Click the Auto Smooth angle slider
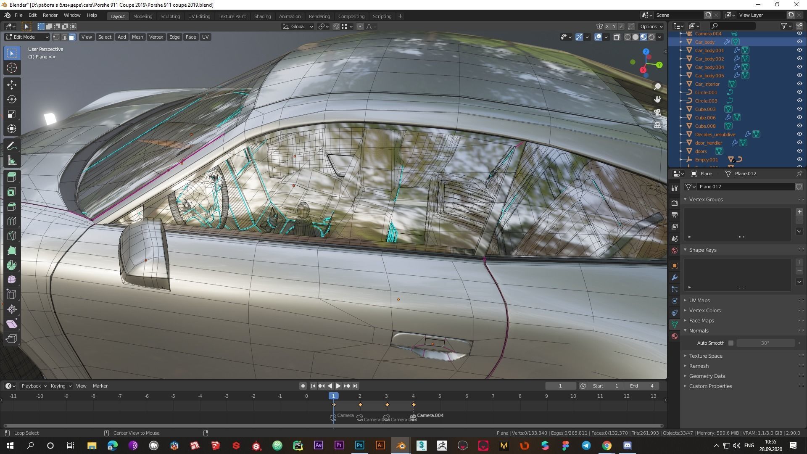Image resolution: width=807 pixels, height=454 pixels. 766,343
